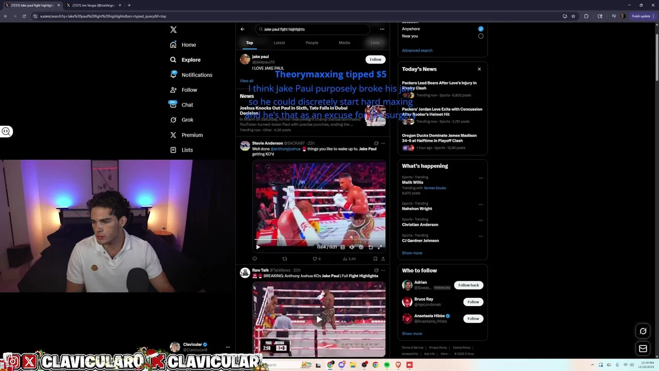659x371 pixels.
Task: Repost Stevie Anderson's post
Action: pos(285,259)
